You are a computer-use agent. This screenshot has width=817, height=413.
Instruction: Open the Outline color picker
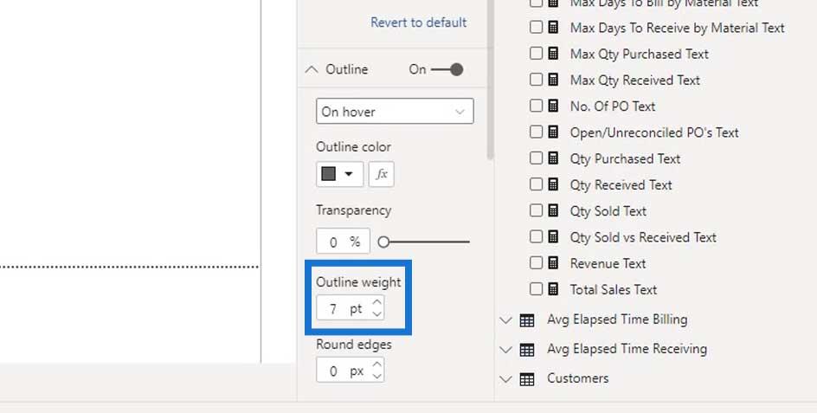tap(339, 174)
